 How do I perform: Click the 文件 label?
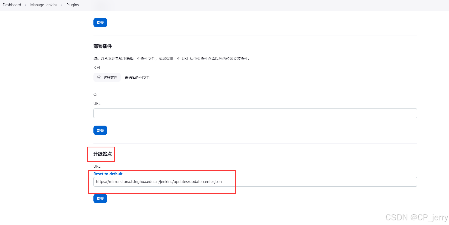[x=97, y=68]
